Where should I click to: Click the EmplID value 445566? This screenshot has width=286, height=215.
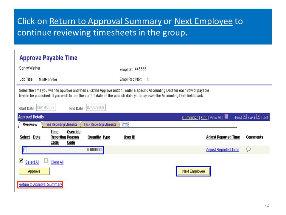[140, 69]
